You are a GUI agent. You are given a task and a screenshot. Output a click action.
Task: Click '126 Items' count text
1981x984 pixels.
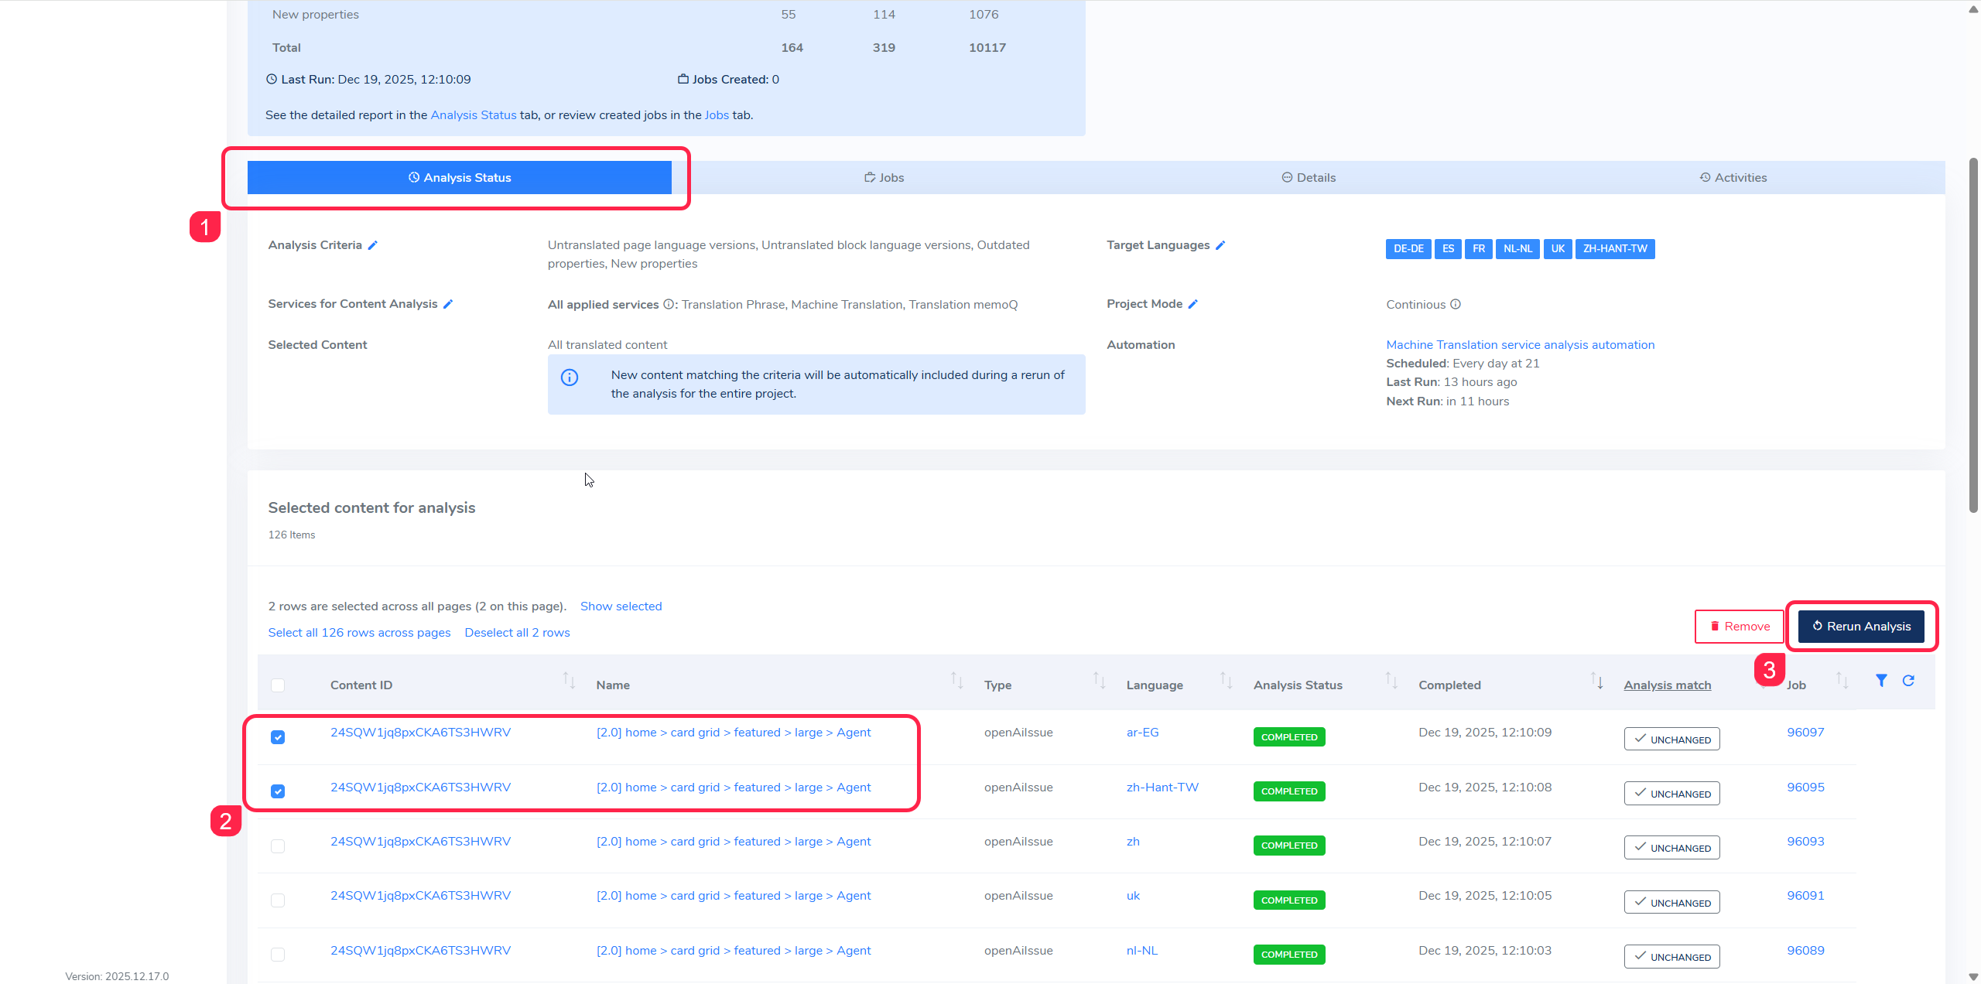click(292, 535)
